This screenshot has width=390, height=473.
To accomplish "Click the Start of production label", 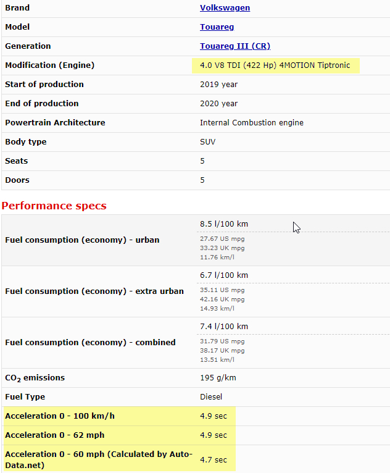I will (x=44, y=85).
